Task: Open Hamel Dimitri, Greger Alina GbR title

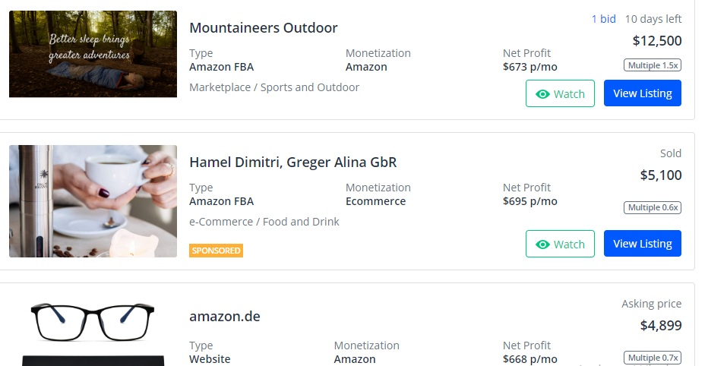Action: (x=292, y=162)
